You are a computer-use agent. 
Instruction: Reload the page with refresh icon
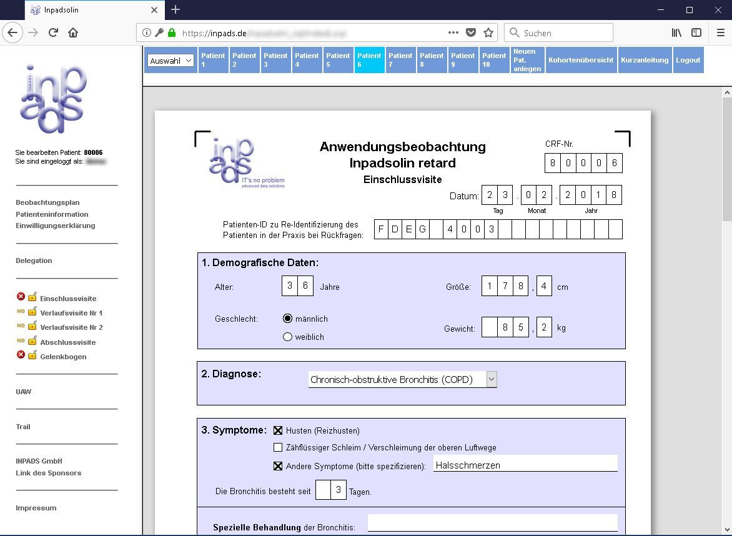coord(53,32)
